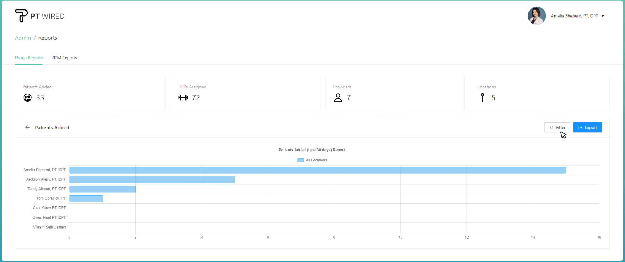The image size is (625, 262).
Task: Click the PT Wired logo icon
Action: (x=21, y=16)
